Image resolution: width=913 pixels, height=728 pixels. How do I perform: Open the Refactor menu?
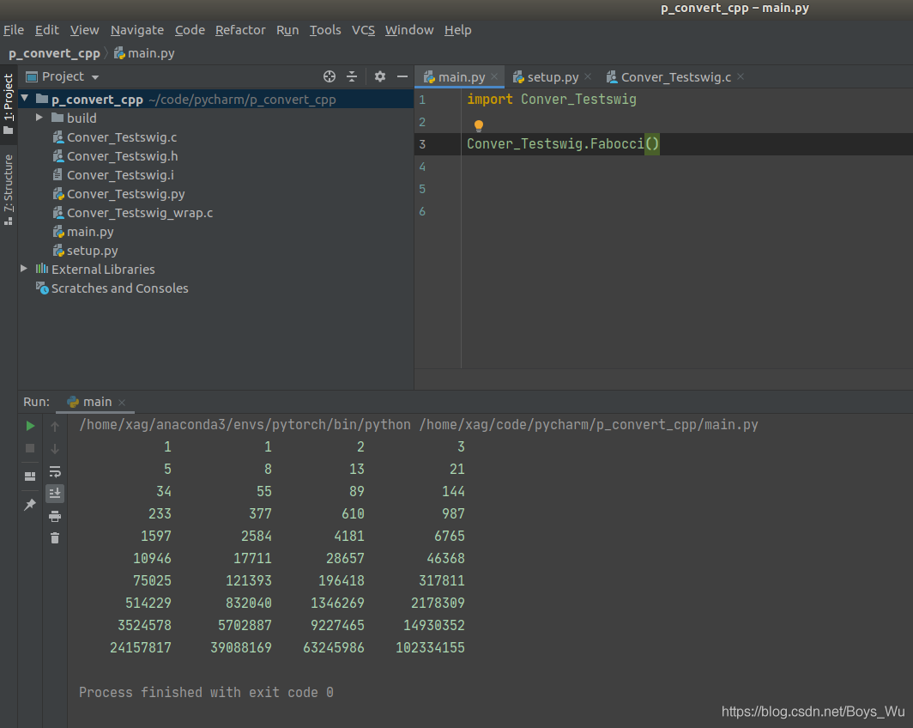(240, 30)
